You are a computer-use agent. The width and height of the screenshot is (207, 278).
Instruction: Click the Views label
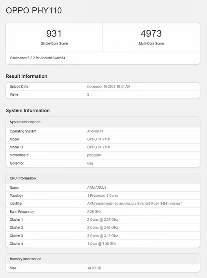tap(14, 94)
